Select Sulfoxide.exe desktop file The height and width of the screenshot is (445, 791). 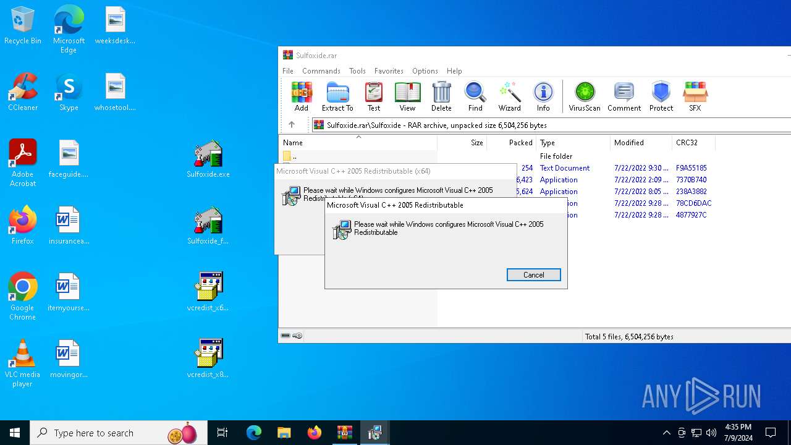tap(208, 159)
